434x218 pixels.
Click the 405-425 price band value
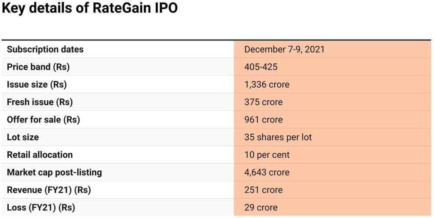pos(261,67)
